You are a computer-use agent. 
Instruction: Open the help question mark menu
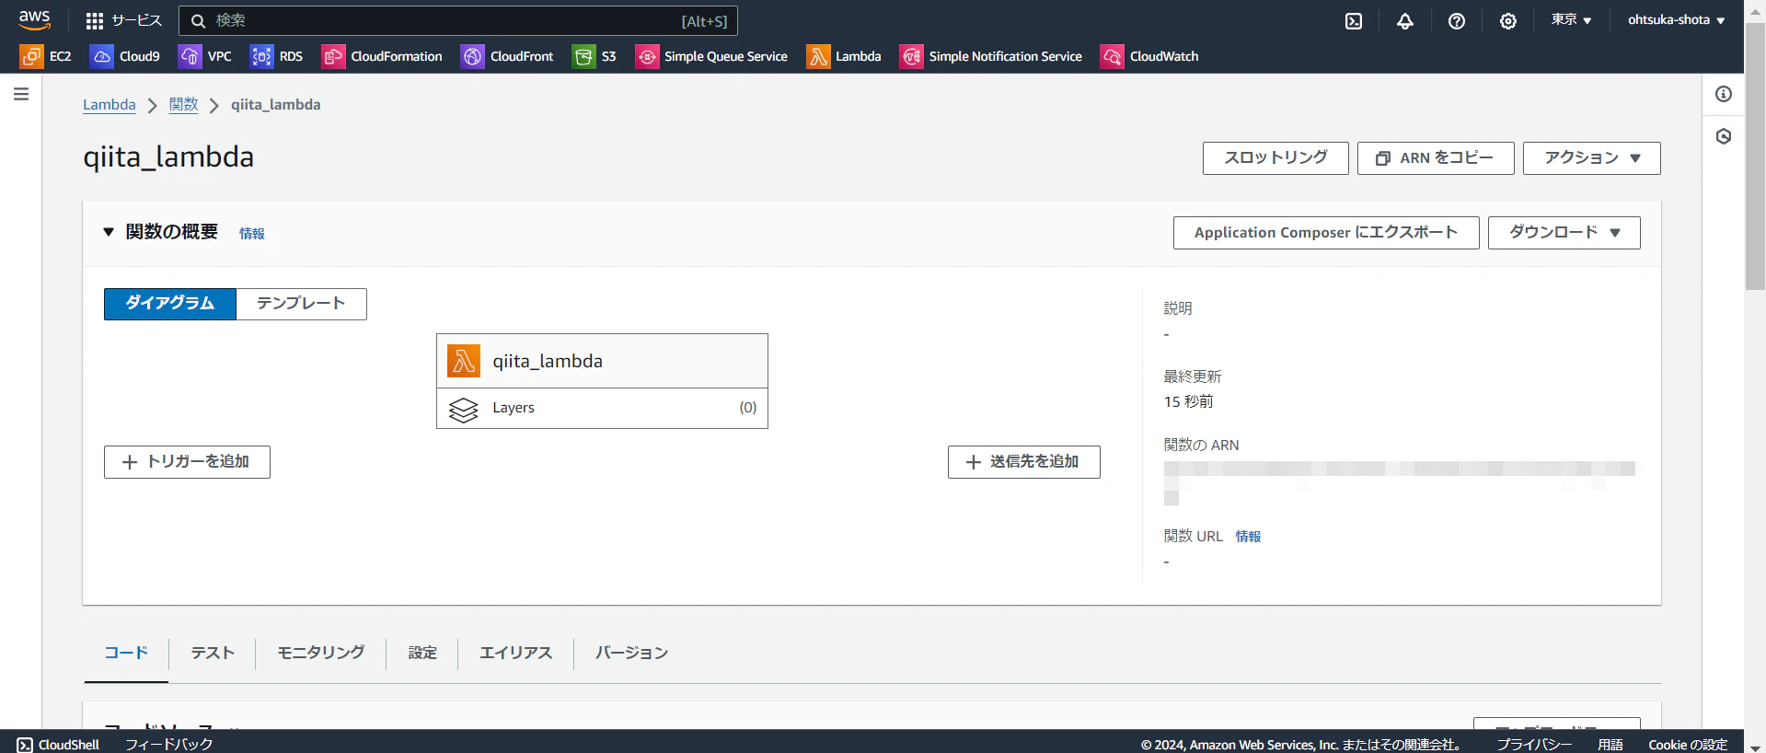coord(1457,20)
